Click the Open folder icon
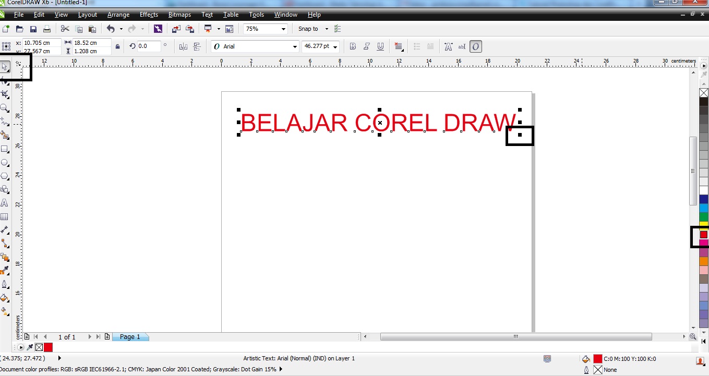 point(19,29)
